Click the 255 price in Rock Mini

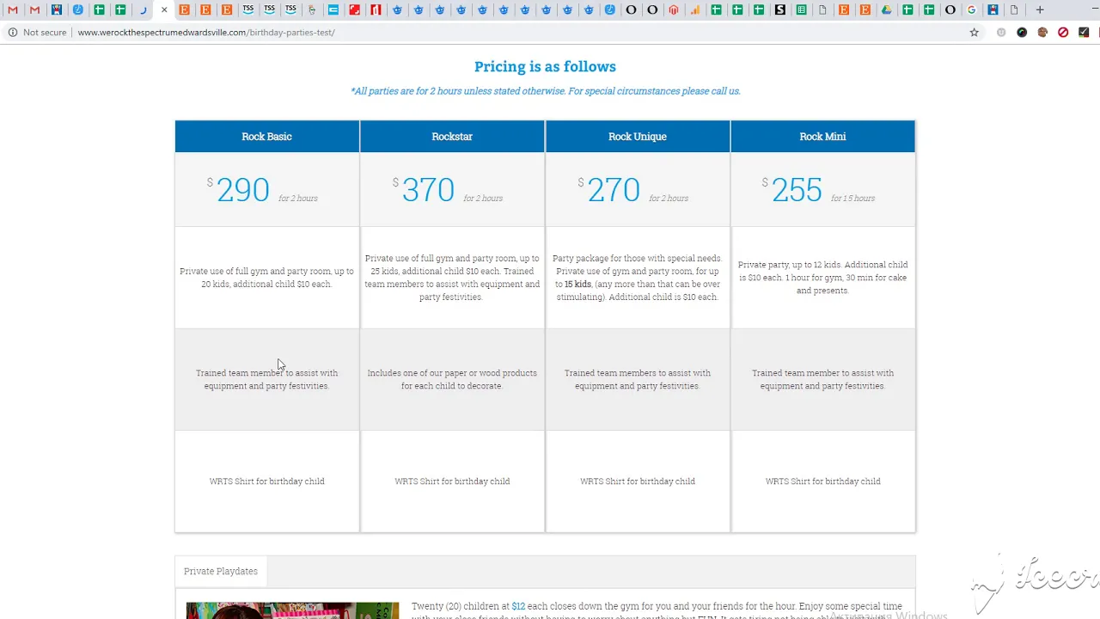pos(797,190)
